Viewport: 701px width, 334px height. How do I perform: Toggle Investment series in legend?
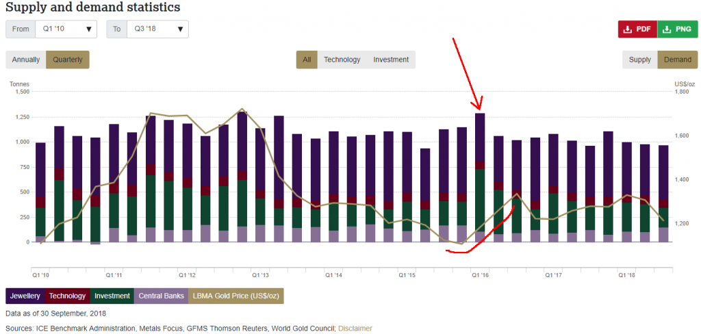tap(112, 296)
